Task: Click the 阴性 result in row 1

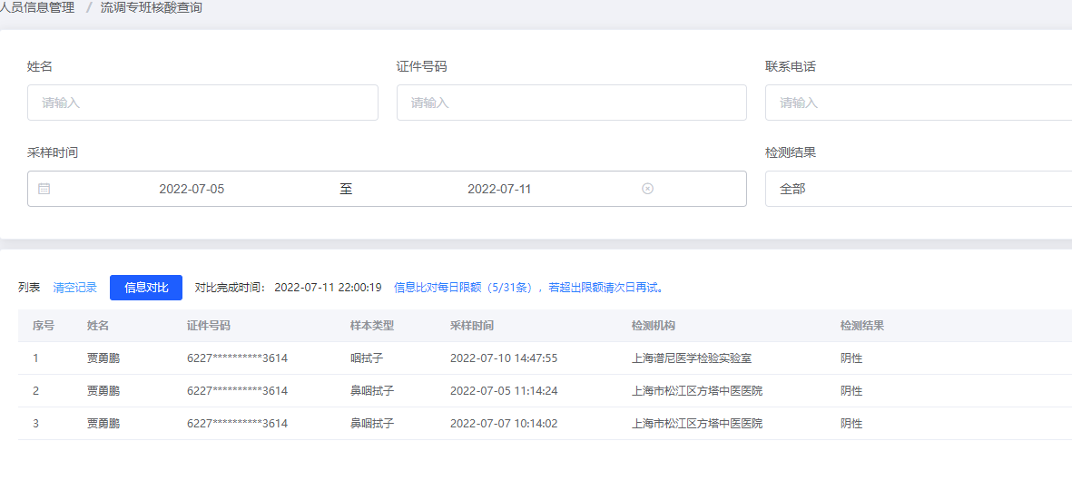Action: point(851,358)
